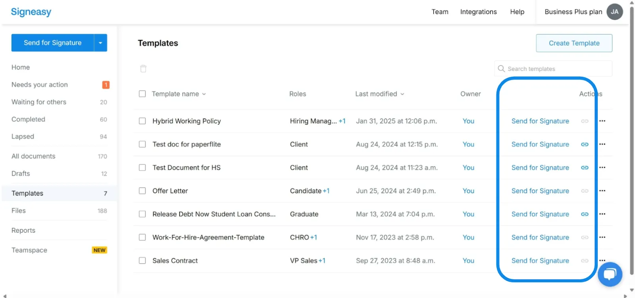Click the Create Template button
Image resolution: width=635 pixels, height=298 pixels.
click(574, 43)
